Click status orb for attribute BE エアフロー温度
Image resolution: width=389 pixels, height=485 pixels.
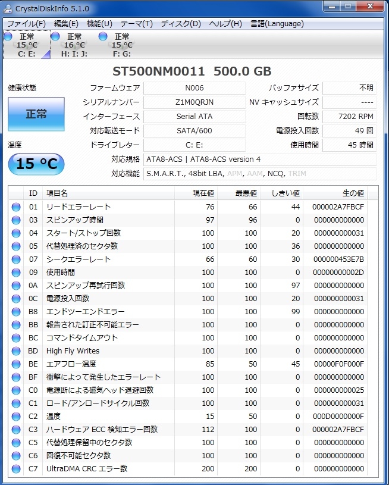click(x=16, y=364)
